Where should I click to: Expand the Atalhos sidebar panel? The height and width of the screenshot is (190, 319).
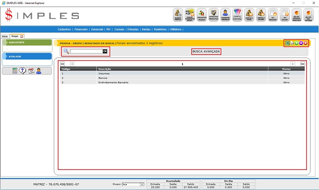coord(26,57)
